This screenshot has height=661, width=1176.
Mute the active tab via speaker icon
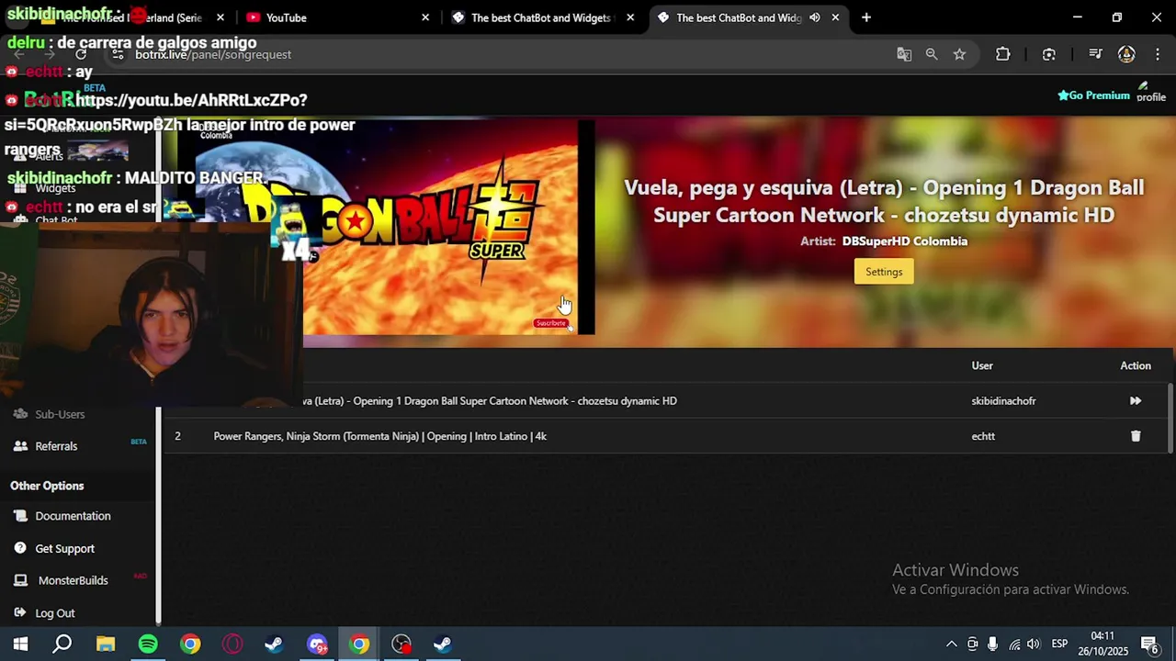click(815, 17)
